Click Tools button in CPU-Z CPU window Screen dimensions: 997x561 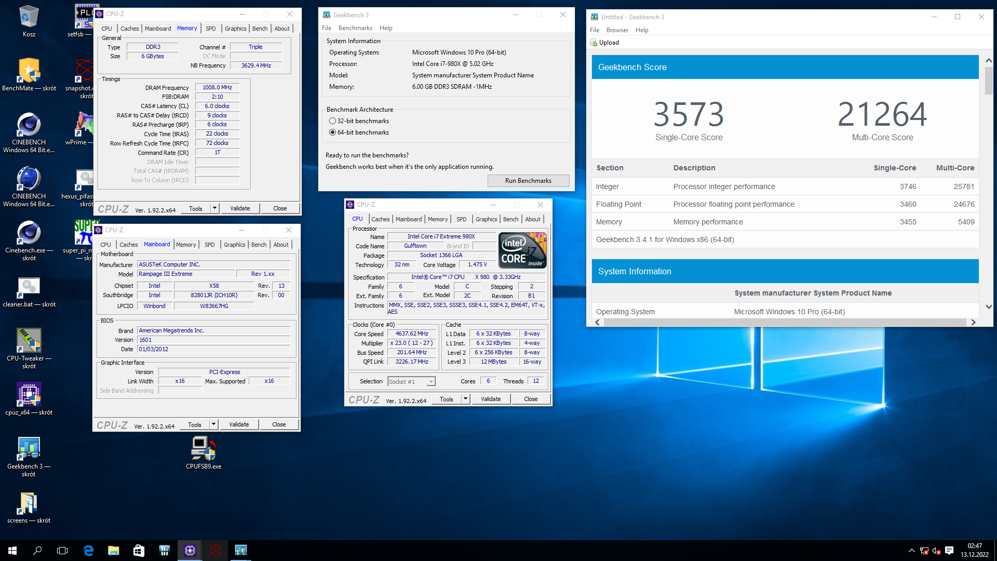446,399
